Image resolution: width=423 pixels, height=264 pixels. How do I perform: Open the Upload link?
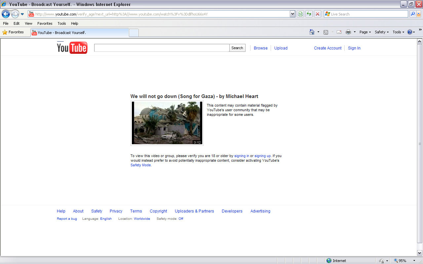(x=281, y=48)
